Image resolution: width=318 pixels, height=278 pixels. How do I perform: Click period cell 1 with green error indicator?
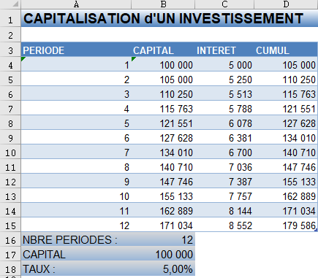(x=76, y=65)
